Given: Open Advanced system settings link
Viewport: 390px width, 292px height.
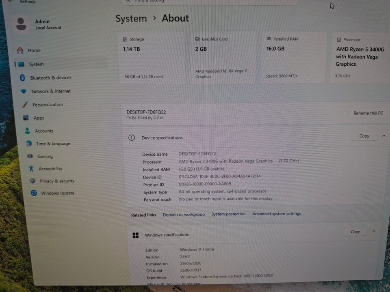Looking at the screenshot, I should [x=277, y=214].
